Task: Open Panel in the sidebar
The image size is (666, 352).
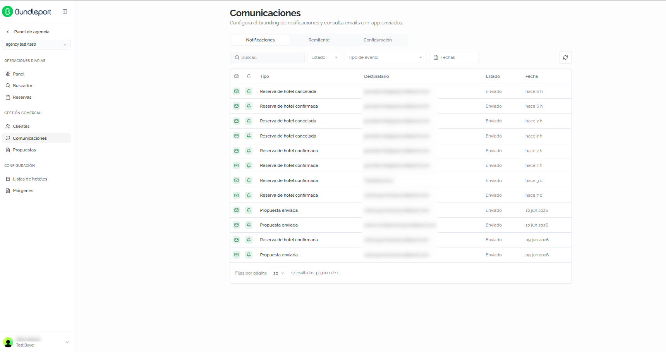Action: (x=36, y=74)
